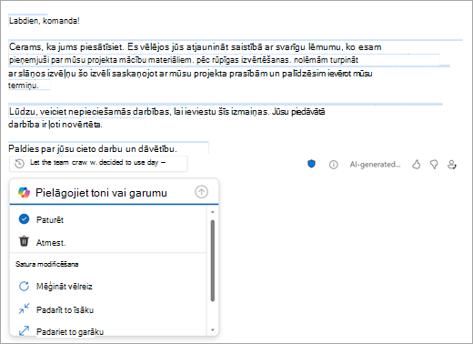Click the Pielāgojiet toni vai garumu input field

(x=114, y=193)
